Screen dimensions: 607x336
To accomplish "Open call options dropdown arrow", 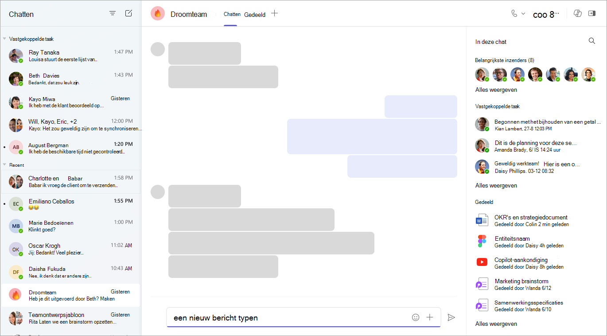I will pyautogui.click(x=523, y=14).
